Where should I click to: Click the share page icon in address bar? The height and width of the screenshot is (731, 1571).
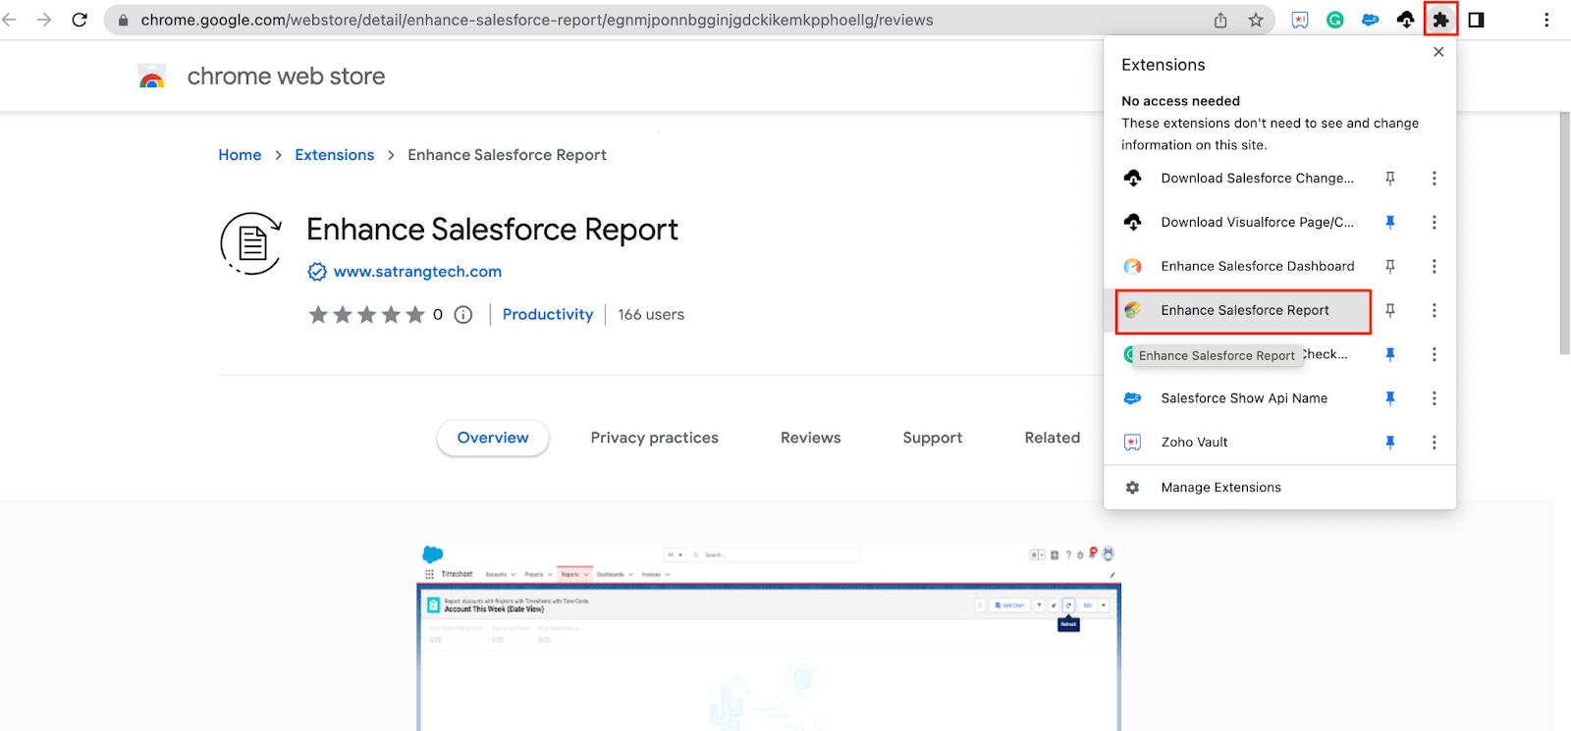[1220, 20]
